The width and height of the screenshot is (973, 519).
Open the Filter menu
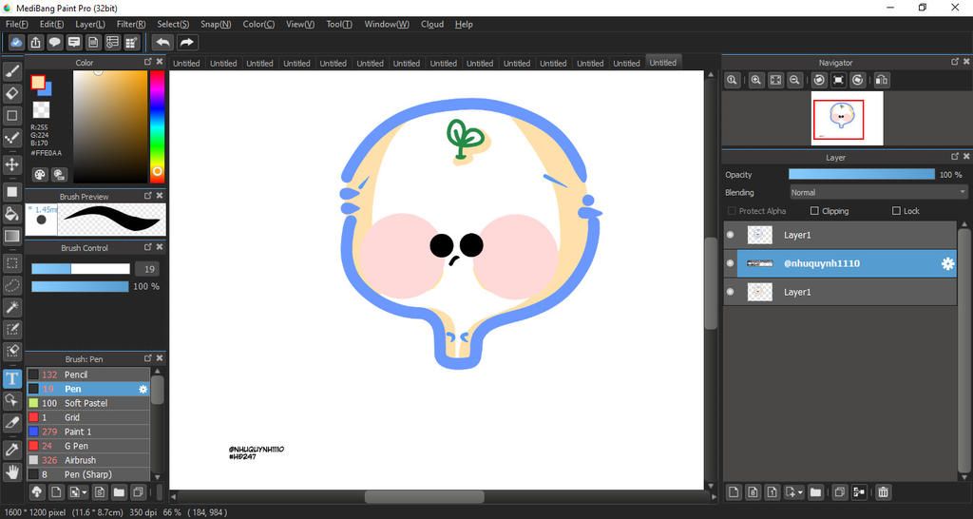(131, 24)
